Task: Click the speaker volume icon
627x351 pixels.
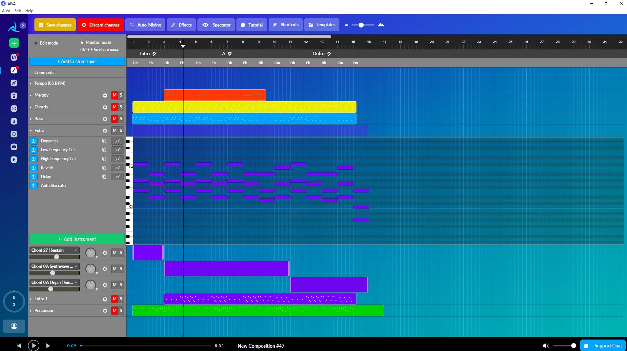Action: [545, 346]
